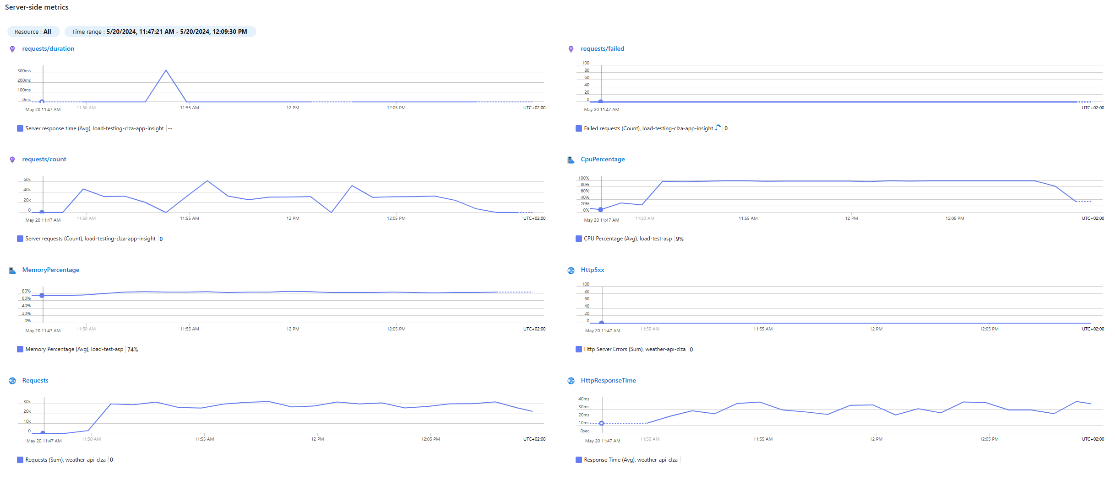Screen dimensions: 1115x479
Task: Click the Http5xx time marker dot
Action: pyautogui.click(x=602, y=323)
